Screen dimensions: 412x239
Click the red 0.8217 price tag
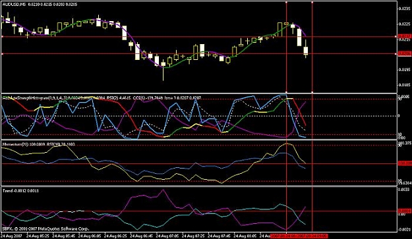click(x=404, y=36)
